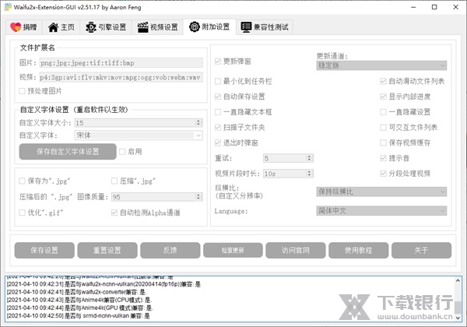Click log panel scrollbar up arrow
The height and width of the screenshot is (327, 467).
[x=458, y=280]
